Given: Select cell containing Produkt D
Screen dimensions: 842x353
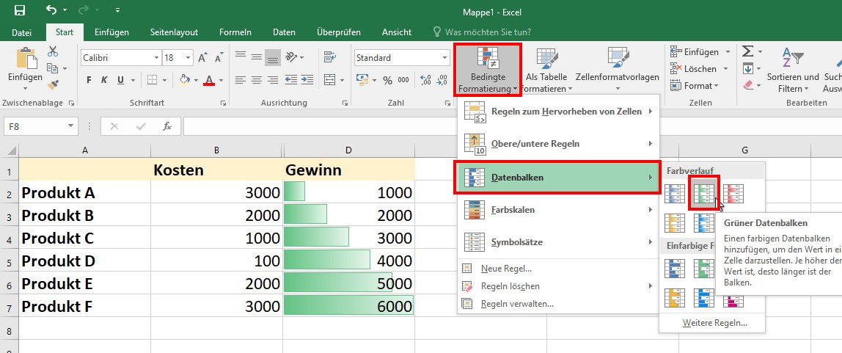Looking at the screenshot, I should (85, 261).
